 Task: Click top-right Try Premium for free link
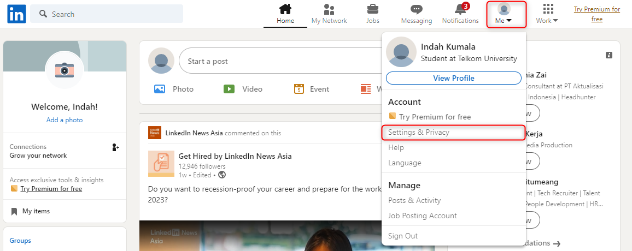coord(597,14)
